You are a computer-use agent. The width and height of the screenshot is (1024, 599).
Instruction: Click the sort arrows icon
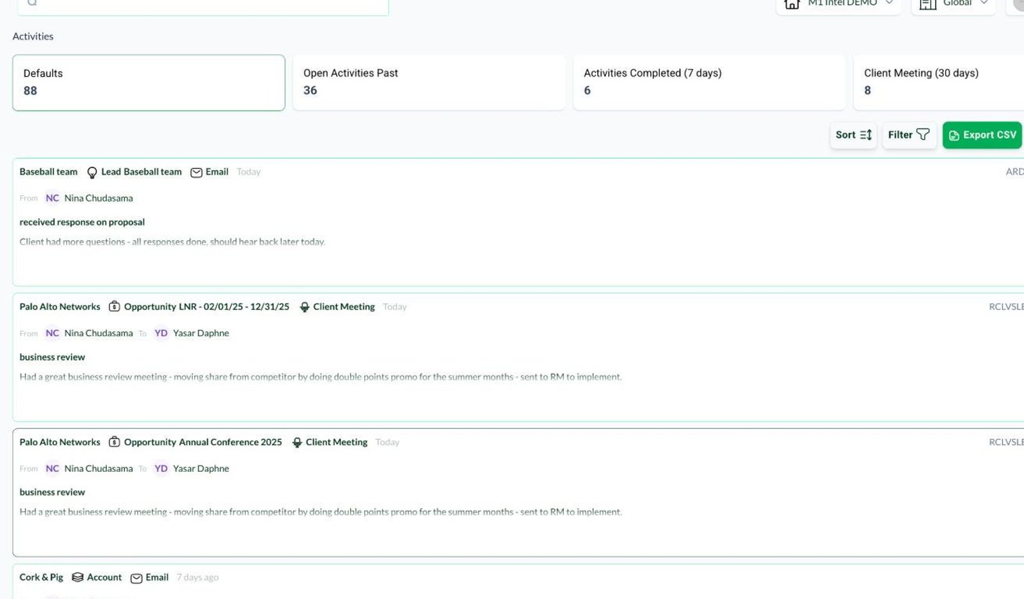pos(866,135)
